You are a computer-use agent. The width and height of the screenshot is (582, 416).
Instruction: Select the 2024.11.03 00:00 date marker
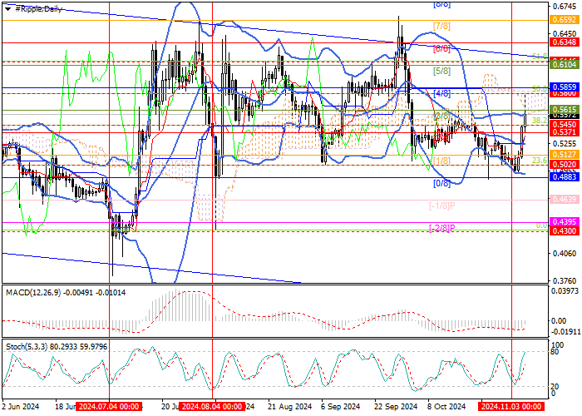coord(511,406)
